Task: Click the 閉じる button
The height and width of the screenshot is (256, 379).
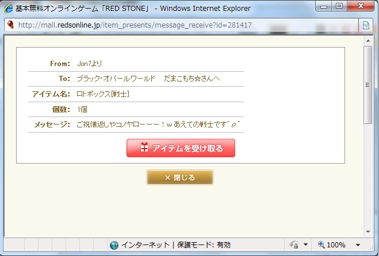Action: tap(180, 177)
